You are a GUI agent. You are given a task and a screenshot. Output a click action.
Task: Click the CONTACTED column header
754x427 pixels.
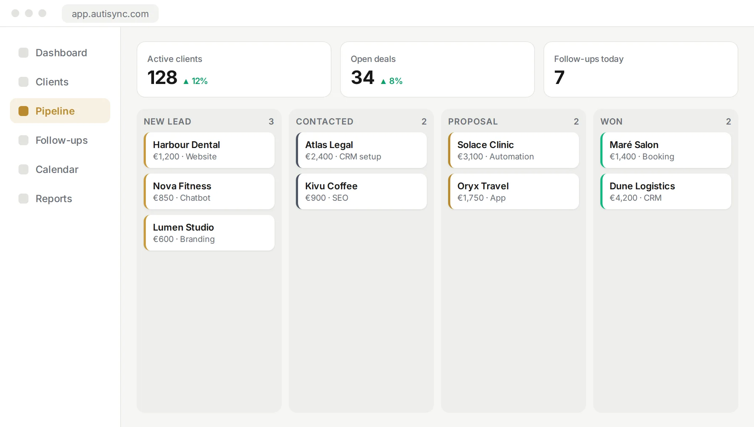click(x=325, y=121)
